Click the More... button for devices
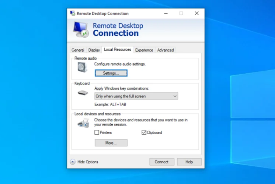This screenshot has height=184, width=275. click(x=111, y=143)
